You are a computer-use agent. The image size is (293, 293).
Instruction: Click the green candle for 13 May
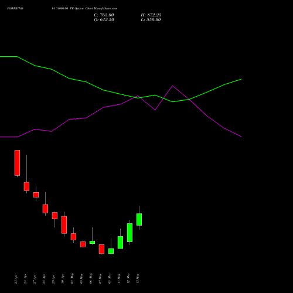[x=139, y=219]
